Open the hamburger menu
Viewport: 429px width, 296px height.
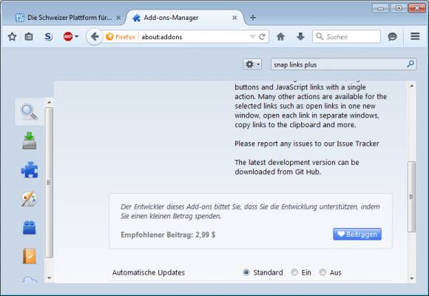pyautogui.click(x=415, y=36)
